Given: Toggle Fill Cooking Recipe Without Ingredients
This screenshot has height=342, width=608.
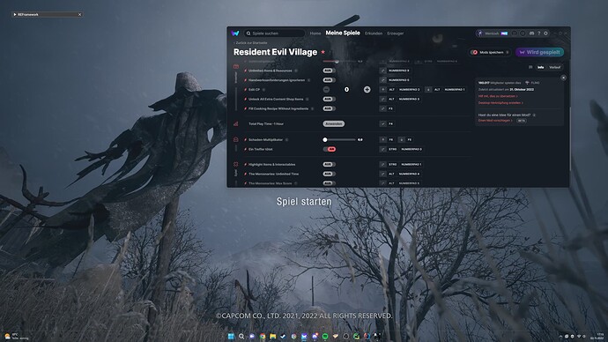Looking at the screenshot, I should pyautogui.click(x=329, y=108).
